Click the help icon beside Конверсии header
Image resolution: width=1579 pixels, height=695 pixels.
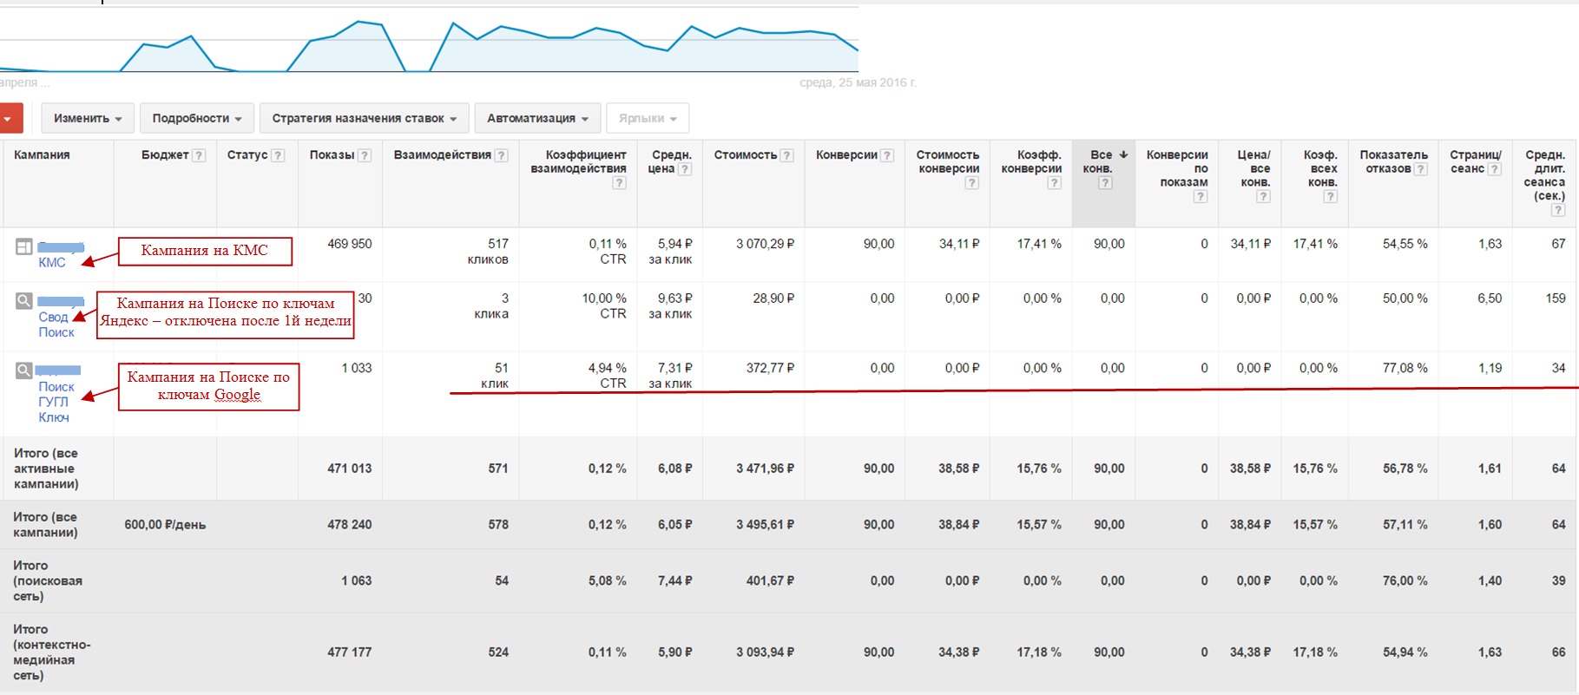[887, 155]
